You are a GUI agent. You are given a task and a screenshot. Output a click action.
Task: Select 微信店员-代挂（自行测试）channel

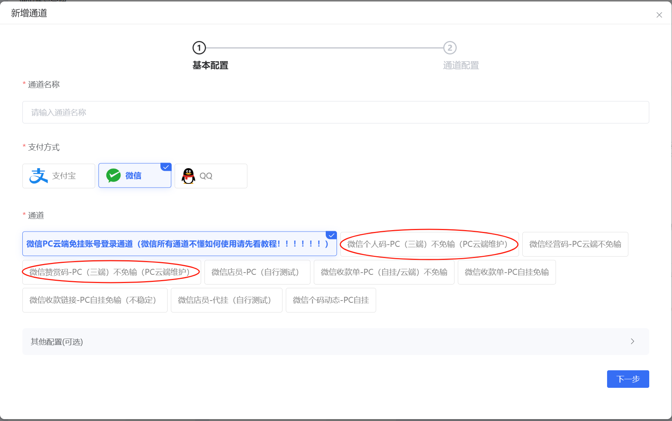click(x=226, y=300)
